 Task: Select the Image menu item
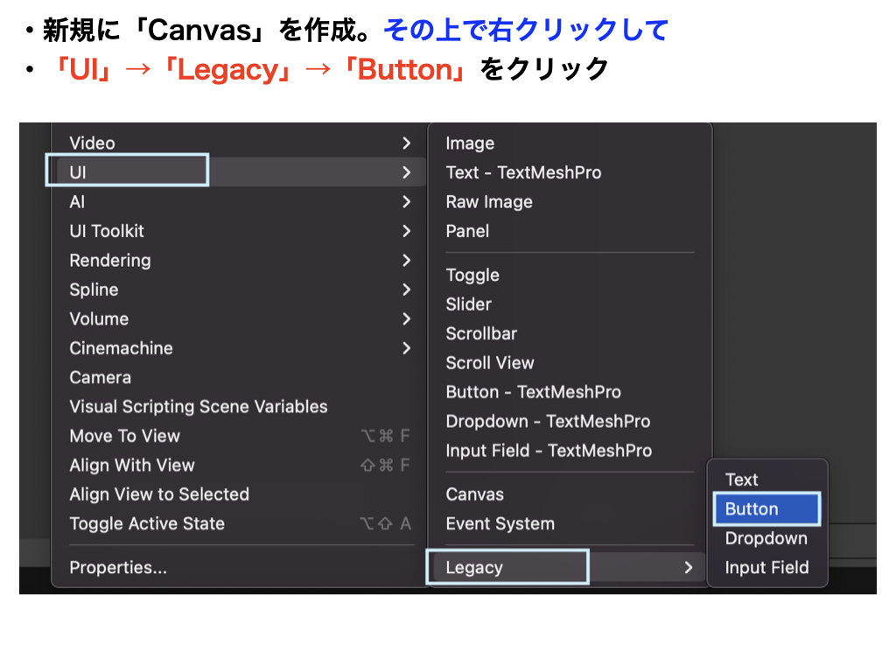[x=470, y=143]
